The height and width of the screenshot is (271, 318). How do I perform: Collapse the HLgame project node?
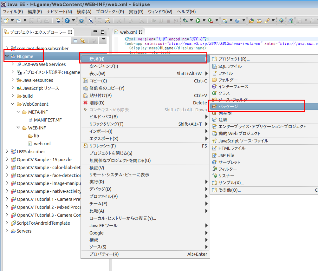pos(7,56)
